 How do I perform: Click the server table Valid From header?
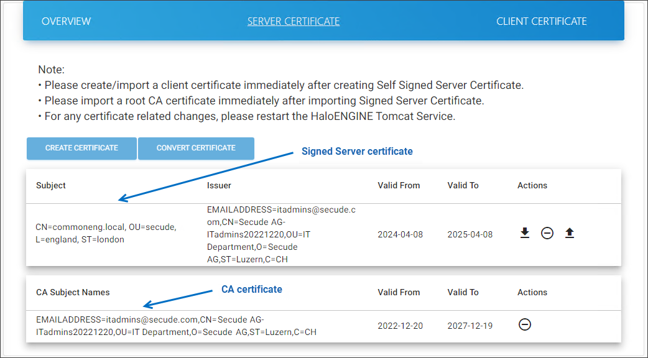(x=399, y=185)
